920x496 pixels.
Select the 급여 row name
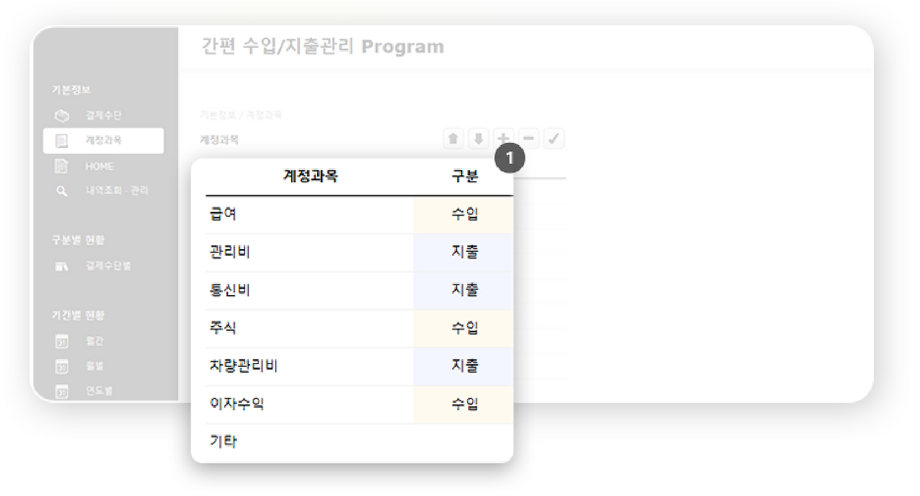coord(223,215)
